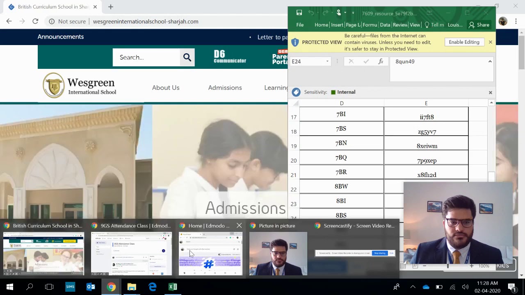The height and width of the screenshot is (295, 525).
Task: Open the Excel File tab
Action: (x=300, y=25)
